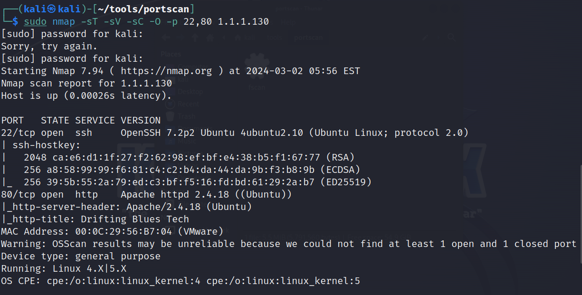Screen dimensions: 582x295
Task: Click the home icon in Thunar toolbar
Action: [x=210, y=38]
